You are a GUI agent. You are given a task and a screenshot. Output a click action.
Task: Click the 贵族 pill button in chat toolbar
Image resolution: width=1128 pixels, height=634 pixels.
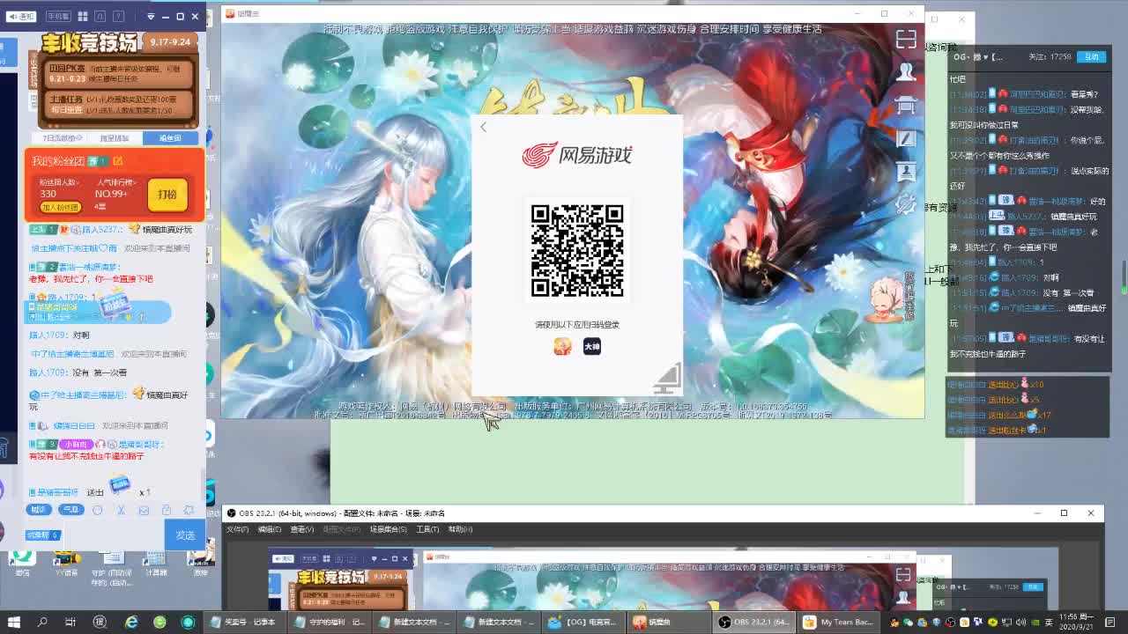[x=39, y=510]
